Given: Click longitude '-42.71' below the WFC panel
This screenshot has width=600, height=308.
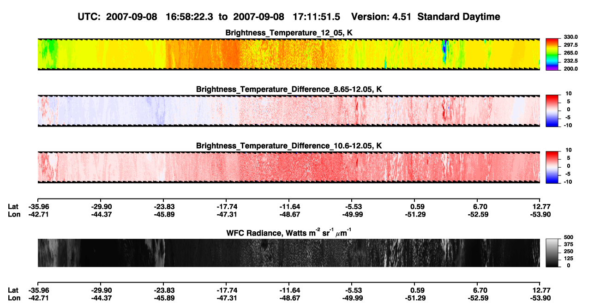Looking at the screenshot, I should pos(38,298).
